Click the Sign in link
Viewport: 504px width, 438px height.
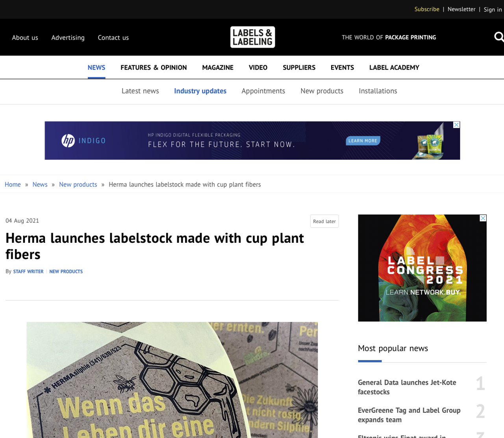tap(493, 9)
